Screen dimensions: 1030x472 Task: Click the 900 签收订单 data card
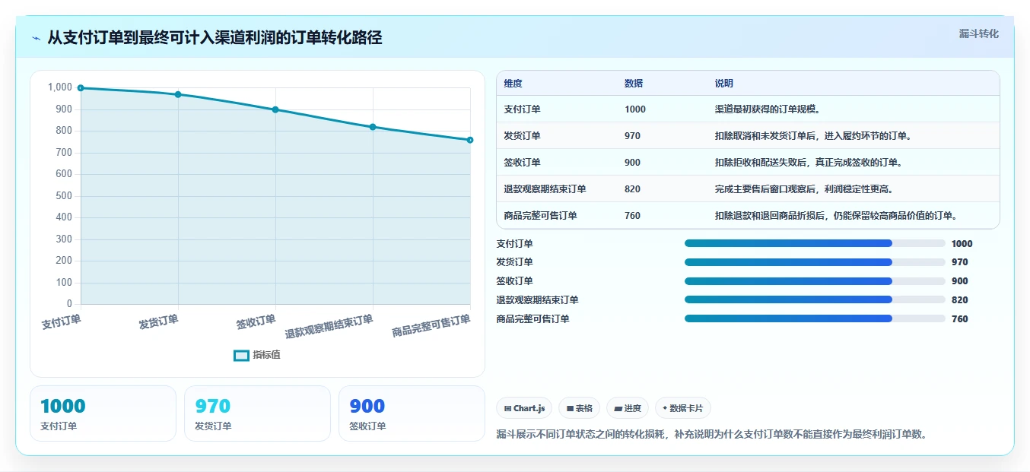[412, 413]
